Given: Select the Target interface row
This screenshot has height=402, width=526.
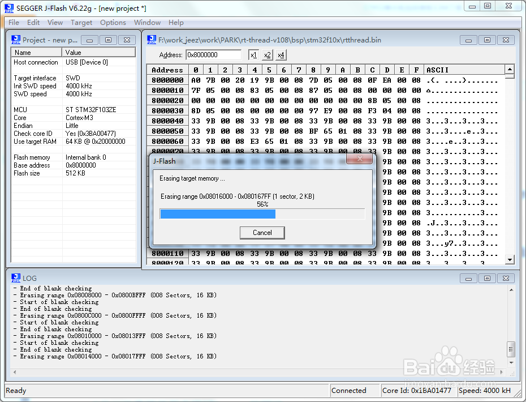Looking at the screenshot, I should (74, 78).
